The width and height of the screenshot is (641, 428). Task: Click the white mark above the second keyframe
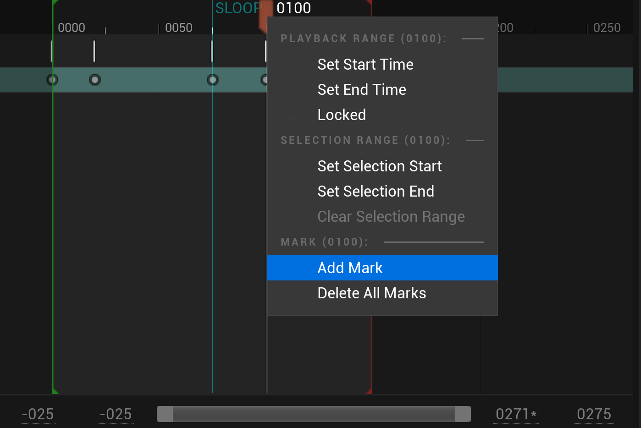coord(94,51)
